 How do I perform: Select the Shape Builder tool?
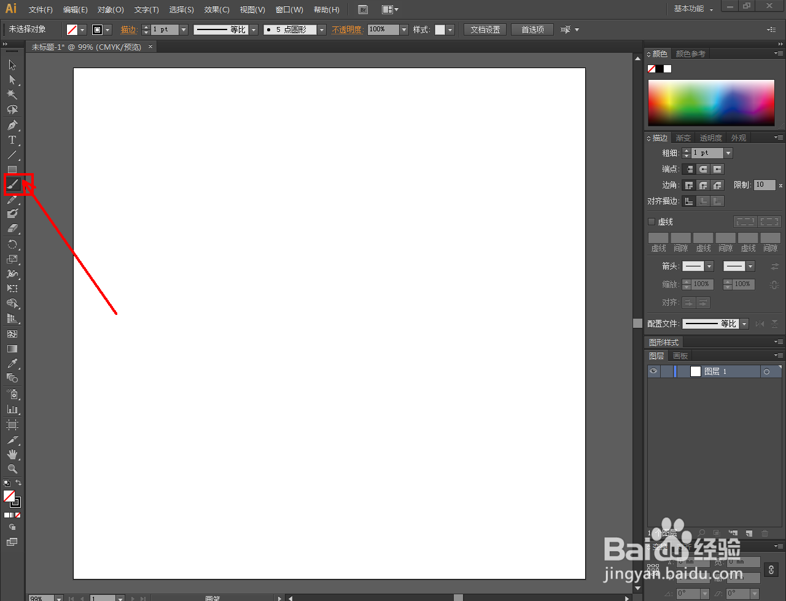coord(12,304)
